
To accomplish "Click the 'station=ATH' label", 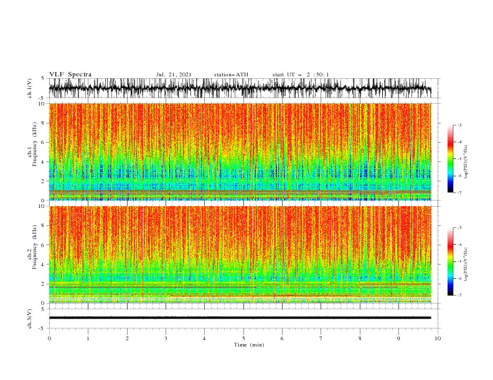I will tap(231, 75).
